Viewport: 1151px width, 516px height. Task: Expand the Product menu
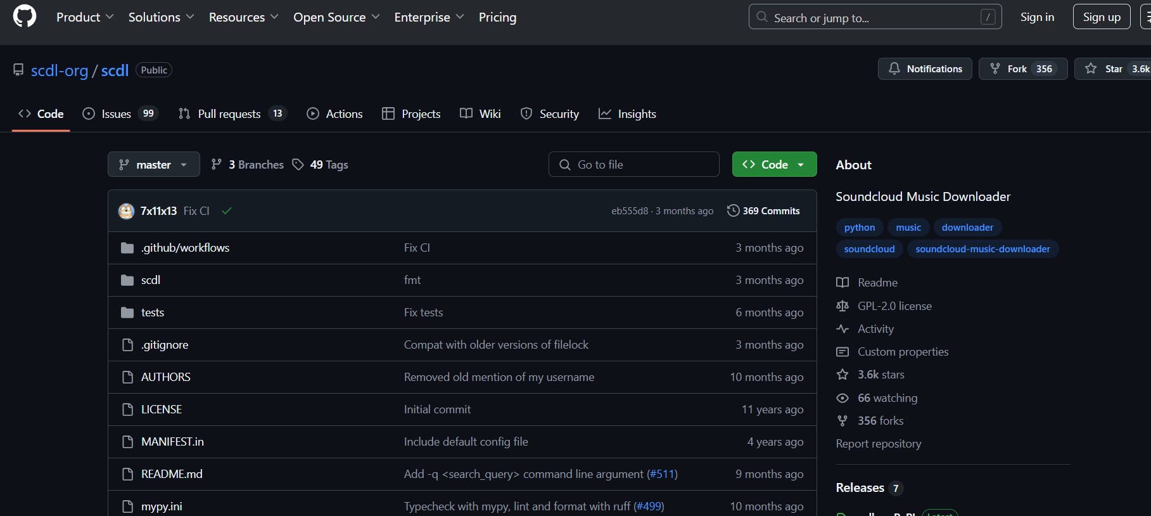pyautogui.click(x=85, y=17)
